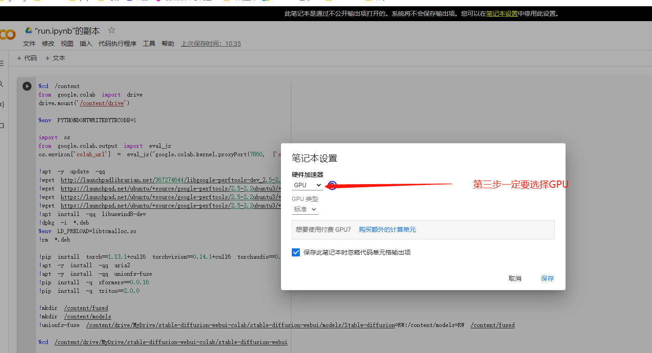Screen dimensions: 652x353
Task: Click the !pip install -q triton==2.0.0 line
Action: click(x=89, y=291)
